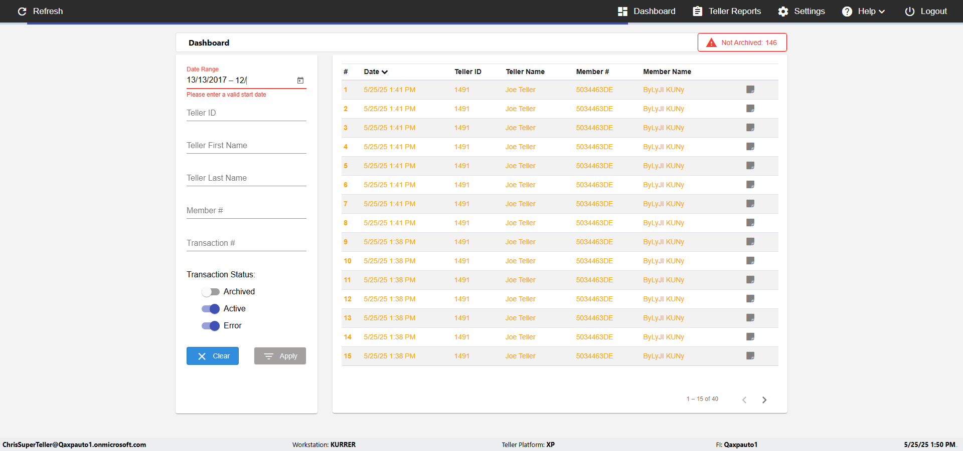Open the note icon for row 5

[x=750, y=166]
